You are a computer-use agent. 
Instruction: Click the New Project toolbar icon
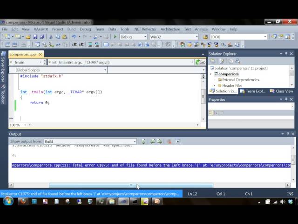pos(8,36)
